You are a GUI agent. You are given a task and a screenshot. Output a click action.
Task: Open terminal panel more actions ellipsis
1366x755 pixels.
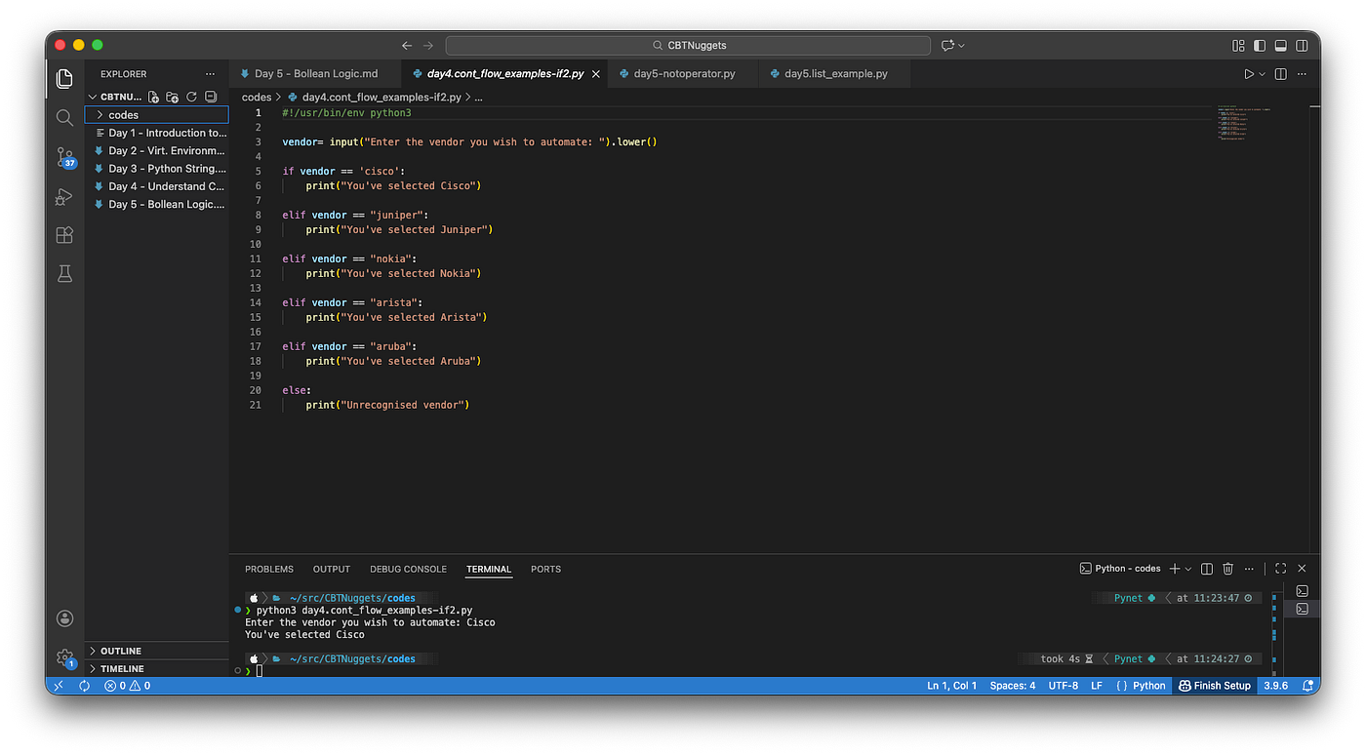point(1251,569)
